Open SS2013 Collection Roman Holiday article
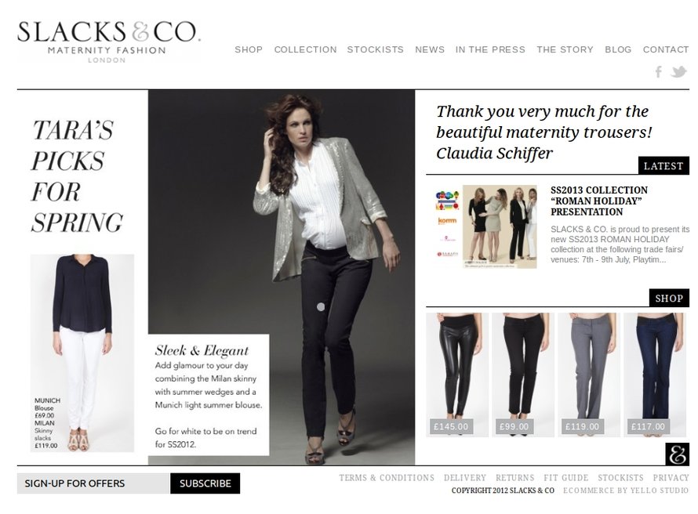This screenshot has width=698, height=514. coord(598,201)
